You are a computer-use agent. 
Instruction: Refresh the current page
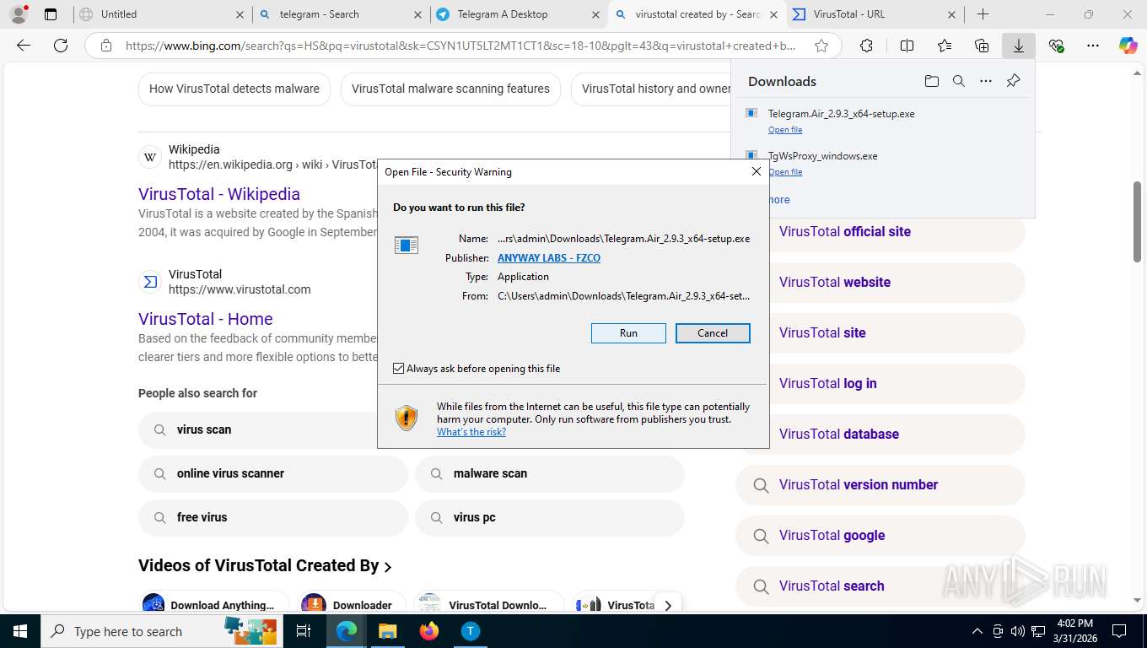[61, 46]
